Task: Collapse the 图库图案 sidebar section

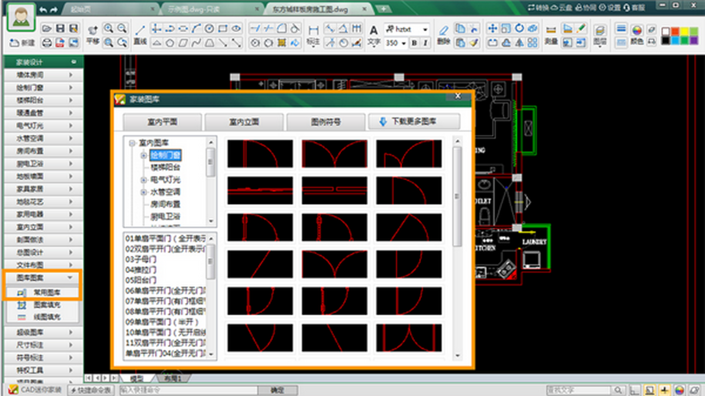Action: coord(70,277)
